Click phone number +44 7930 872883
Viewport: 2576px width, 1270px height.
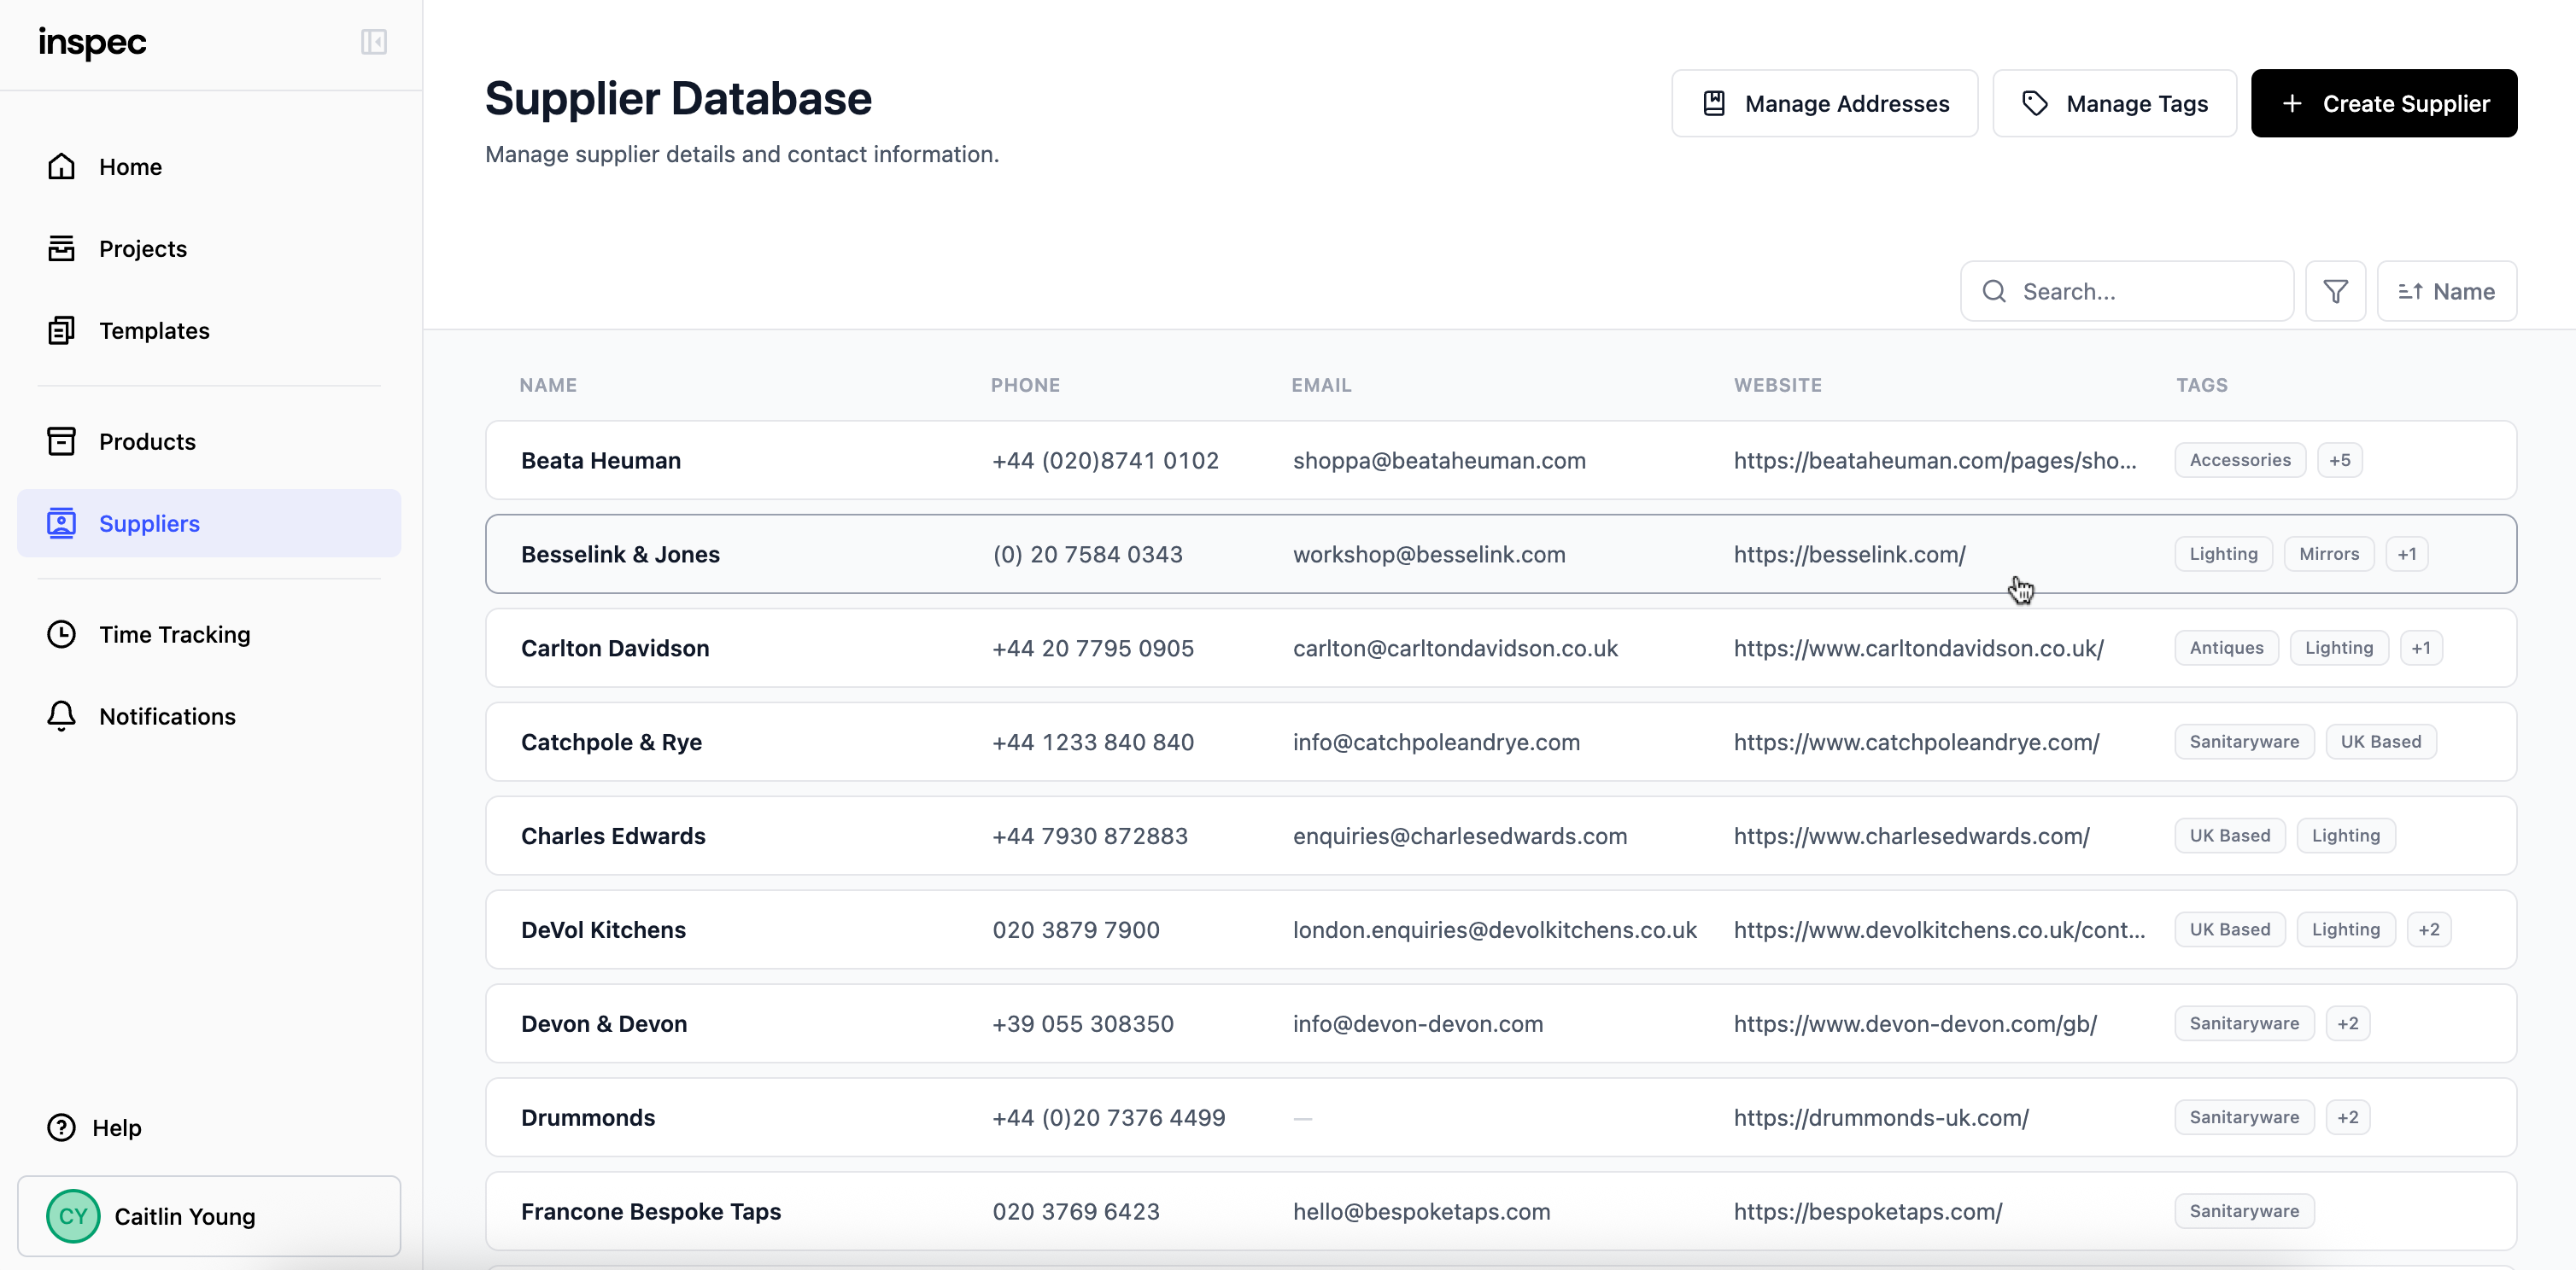tap(1090, 836)
